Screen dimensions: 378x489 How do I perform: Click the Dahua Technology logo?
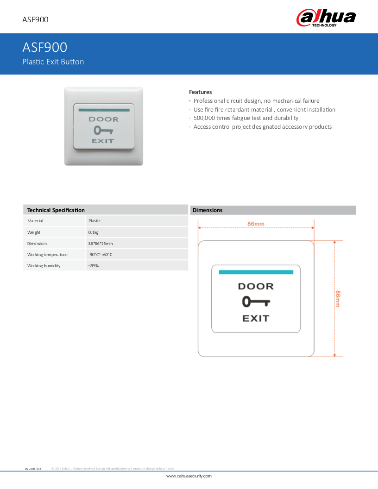326,18
